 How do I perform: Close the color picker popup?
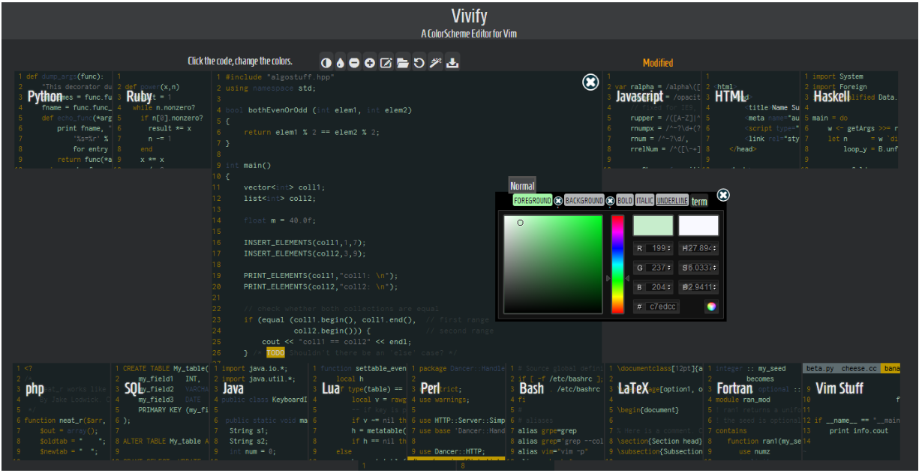pyautogui.click(x=723, y=195)
